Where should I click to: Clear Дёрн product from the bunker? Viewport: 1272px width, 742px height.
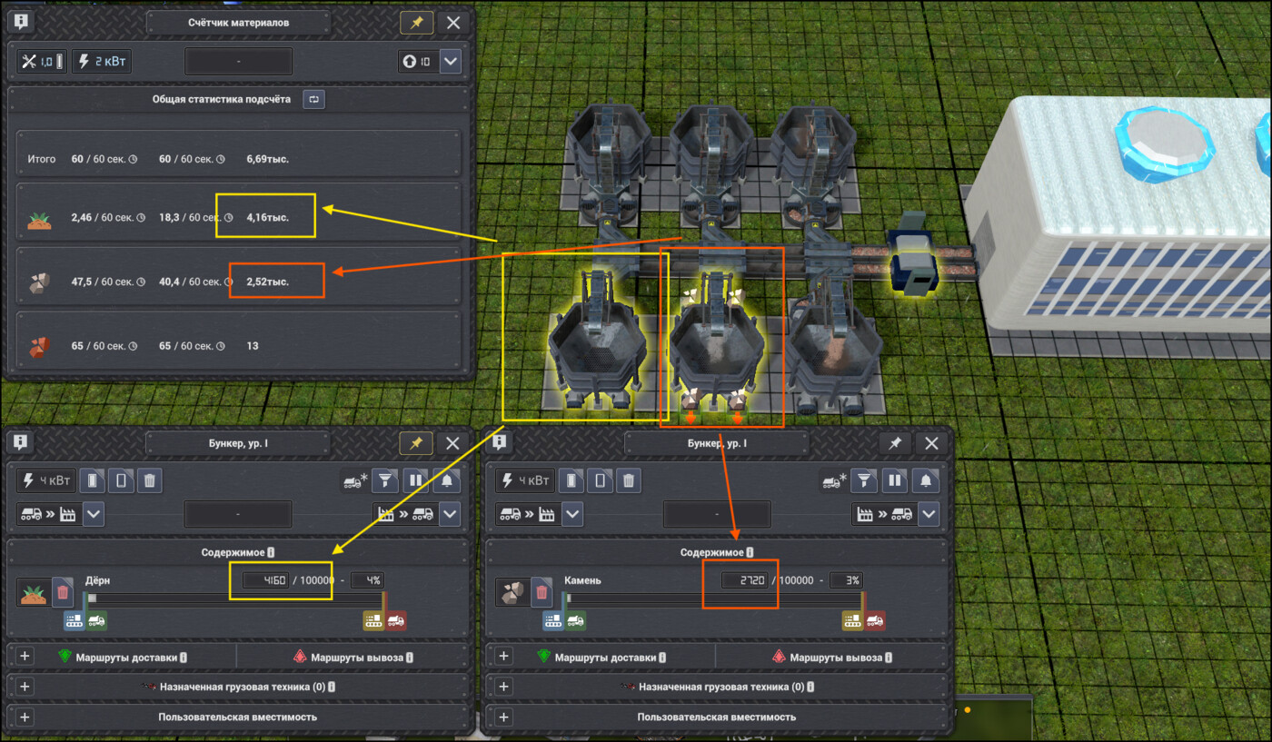click(x=62, y=593)
